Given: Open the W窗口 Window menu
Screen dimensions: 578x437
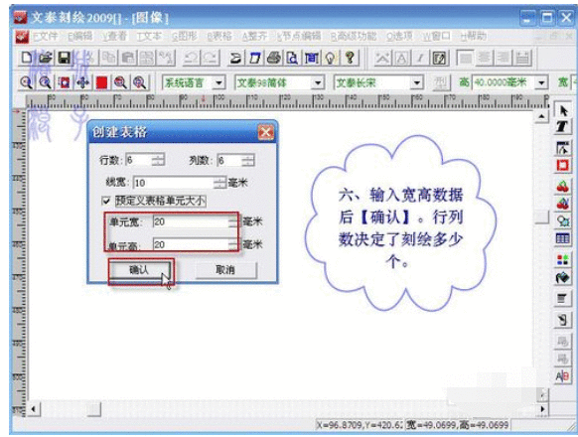Looking at the screenshot, I should tap(436, 36).
